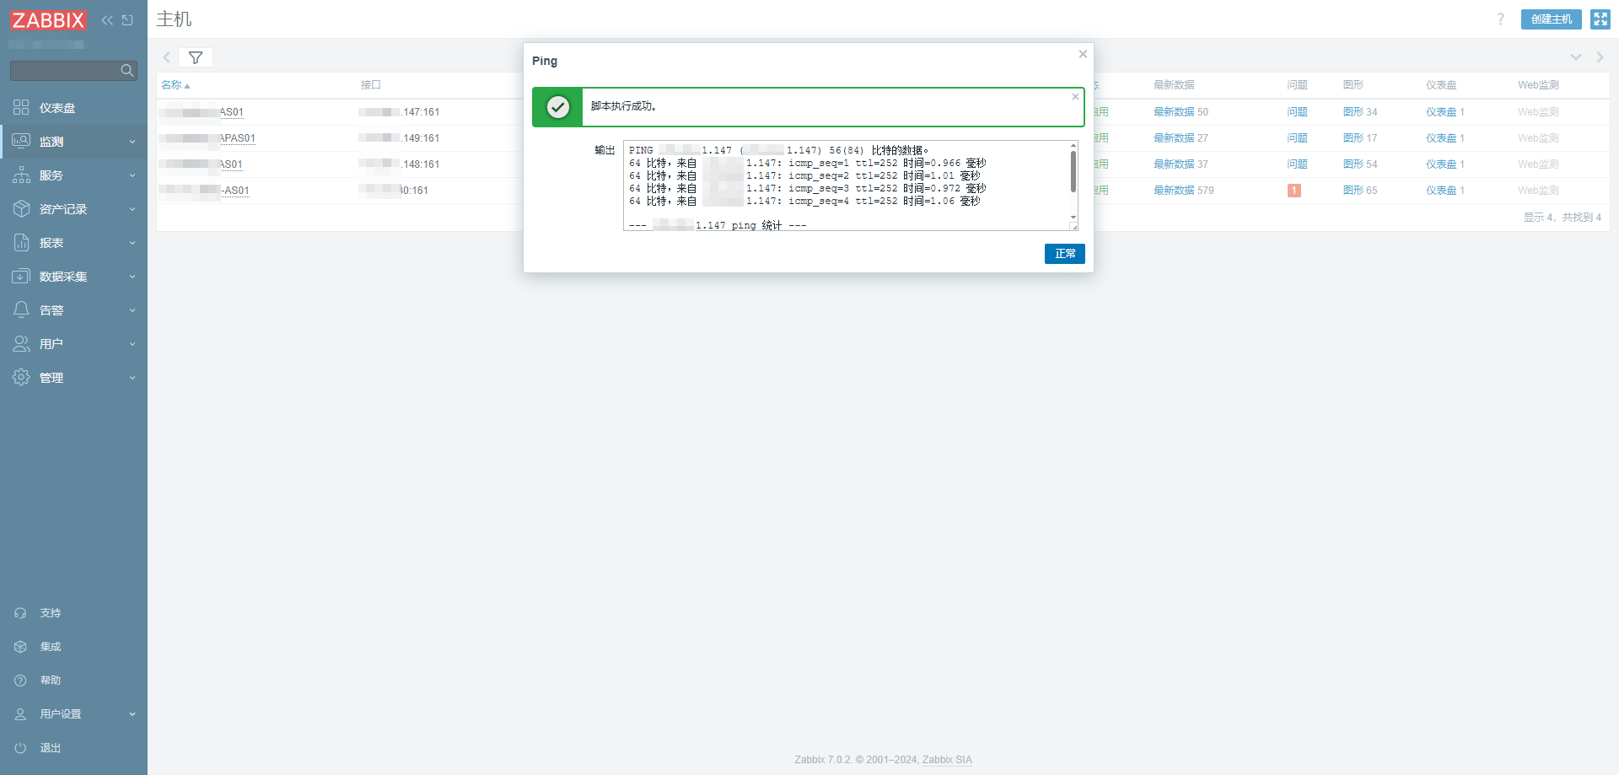Expand the 服务 services menu
Viewport: 1619px width, 775px height.
point(73,175)
